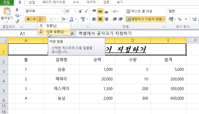Click the 업체명 header cell

62,60
